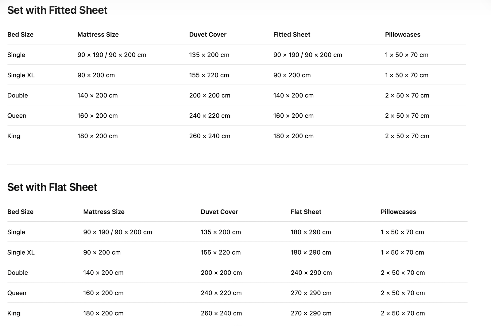Screen dimensions: 491x326
Task: Click Pillowcases header in fitted sheet table
Action: click(403, 35)
